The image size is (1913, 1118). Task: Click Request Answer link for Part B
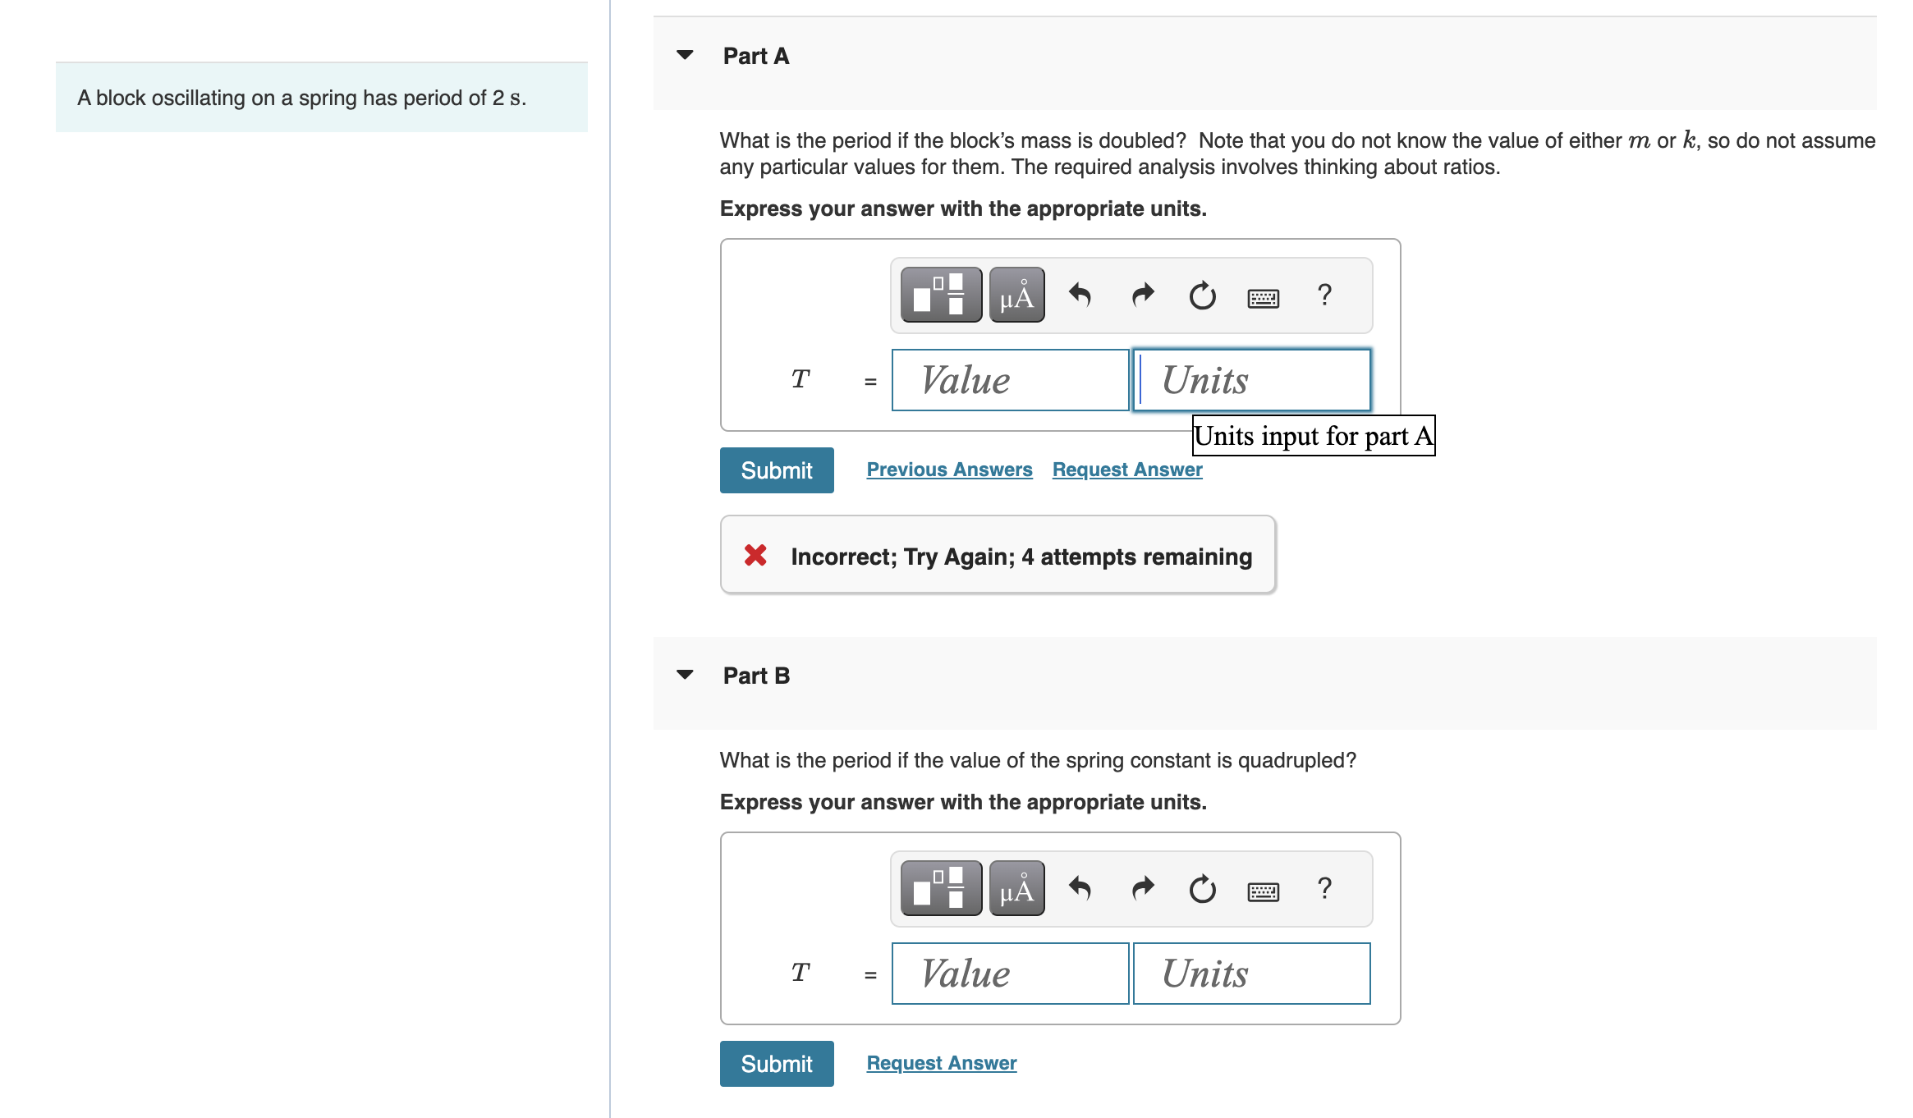[942, 1063]
